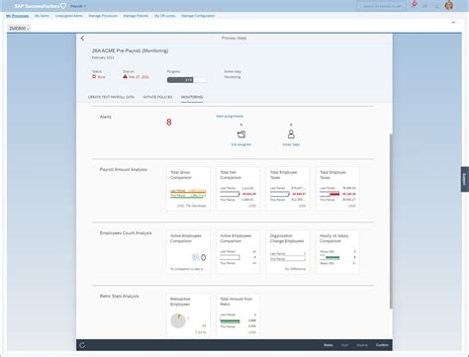Click the assigned user person icon
Image resolution: width=469 pixels, height=357 pixels.
(x=291, y=134)
